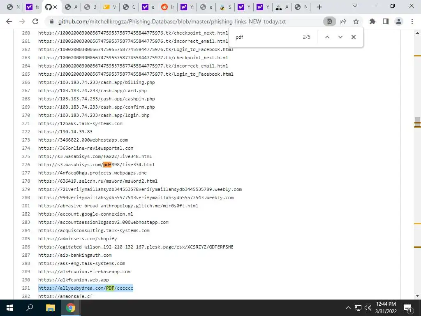
Task: Switch to the tab labeled 3
Action: [91, 7]
